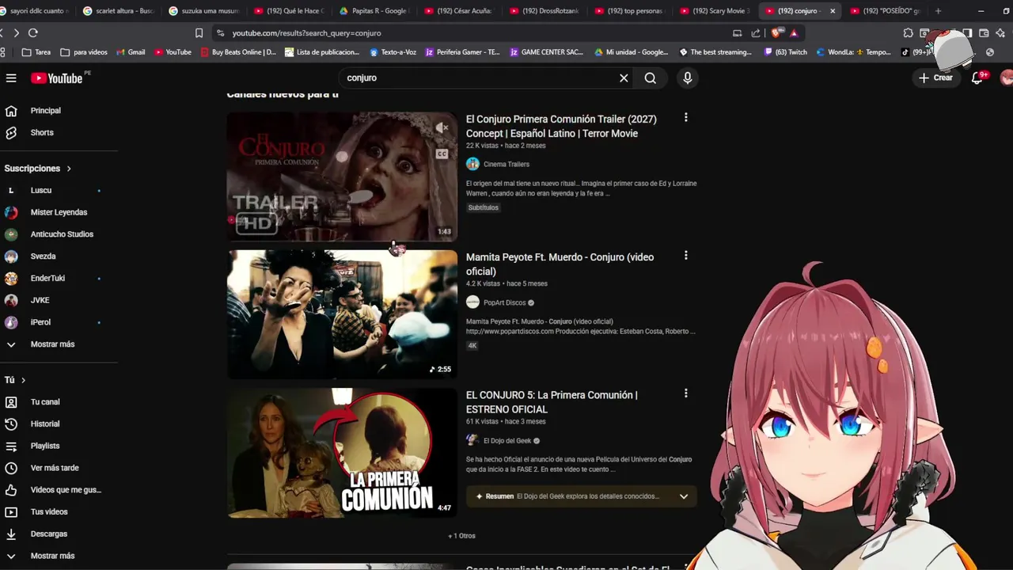
Task: Expand the Suscripciones section arrow
Action: pos(69,169)
